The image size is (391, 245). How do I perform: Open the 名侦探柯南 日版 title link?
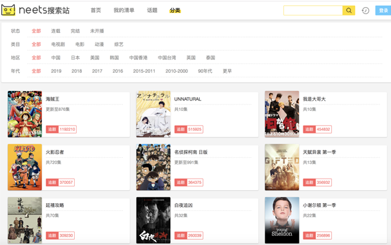point(191,152)
